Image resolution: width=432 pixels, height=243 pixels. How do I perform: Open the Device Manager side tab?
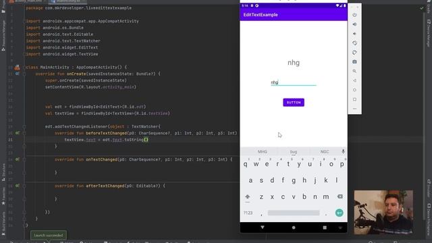tap(429, 33)
